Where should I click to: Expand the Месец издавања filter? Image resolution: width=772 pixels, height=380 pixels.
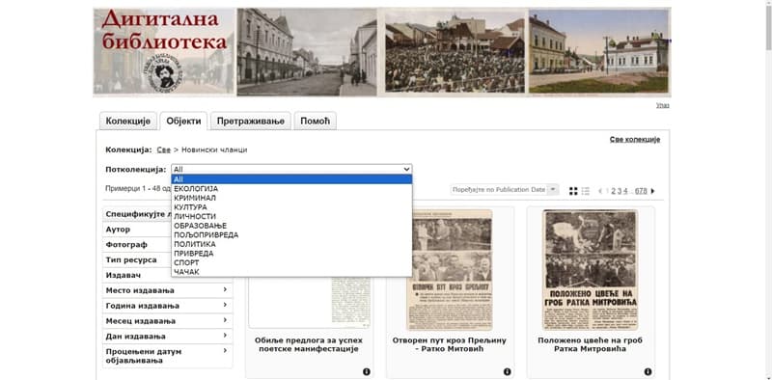tap(167, 321)
